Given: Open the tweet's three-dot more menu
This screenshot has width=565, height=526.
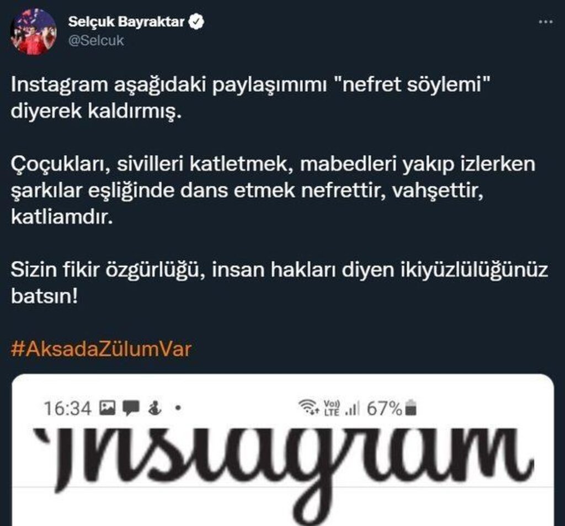Looking at the screenshot, I should click(546, 22).
